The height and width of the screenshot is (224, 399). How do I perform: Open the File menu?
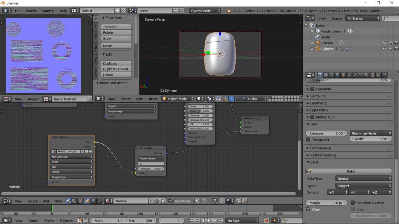click(18, 11)
